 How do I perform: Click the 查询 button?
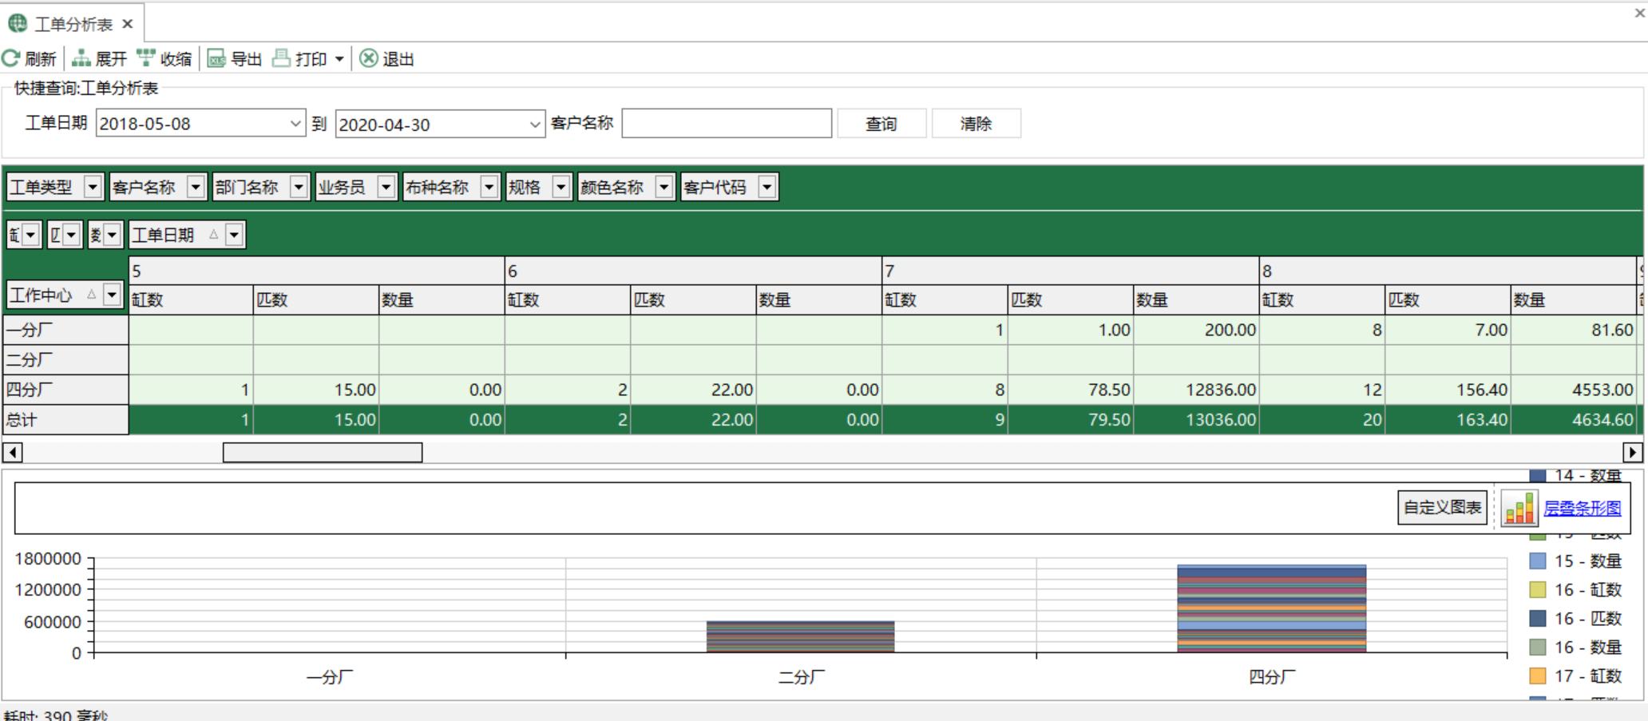click(881, 124)
